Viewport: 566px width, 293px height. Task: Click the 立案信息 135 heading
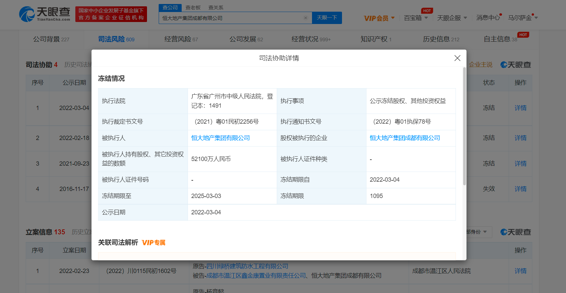(45, 232)
